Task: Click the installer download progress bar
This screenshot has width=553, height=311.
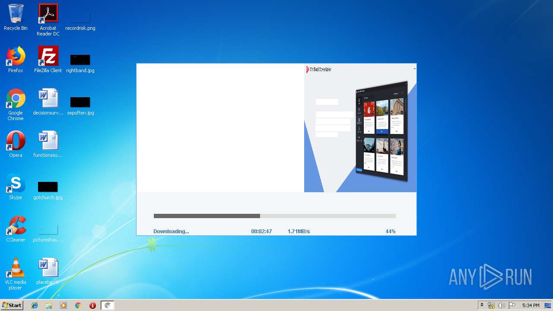Action: click(x=274, y=216)
